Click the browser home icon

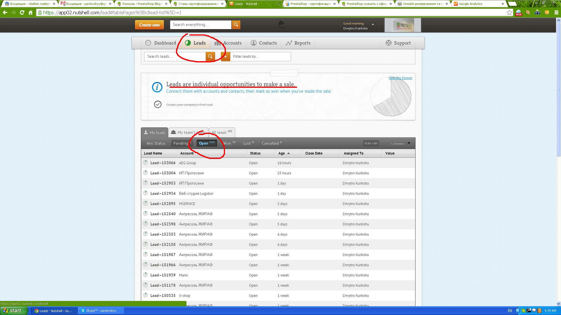(31, 13)
